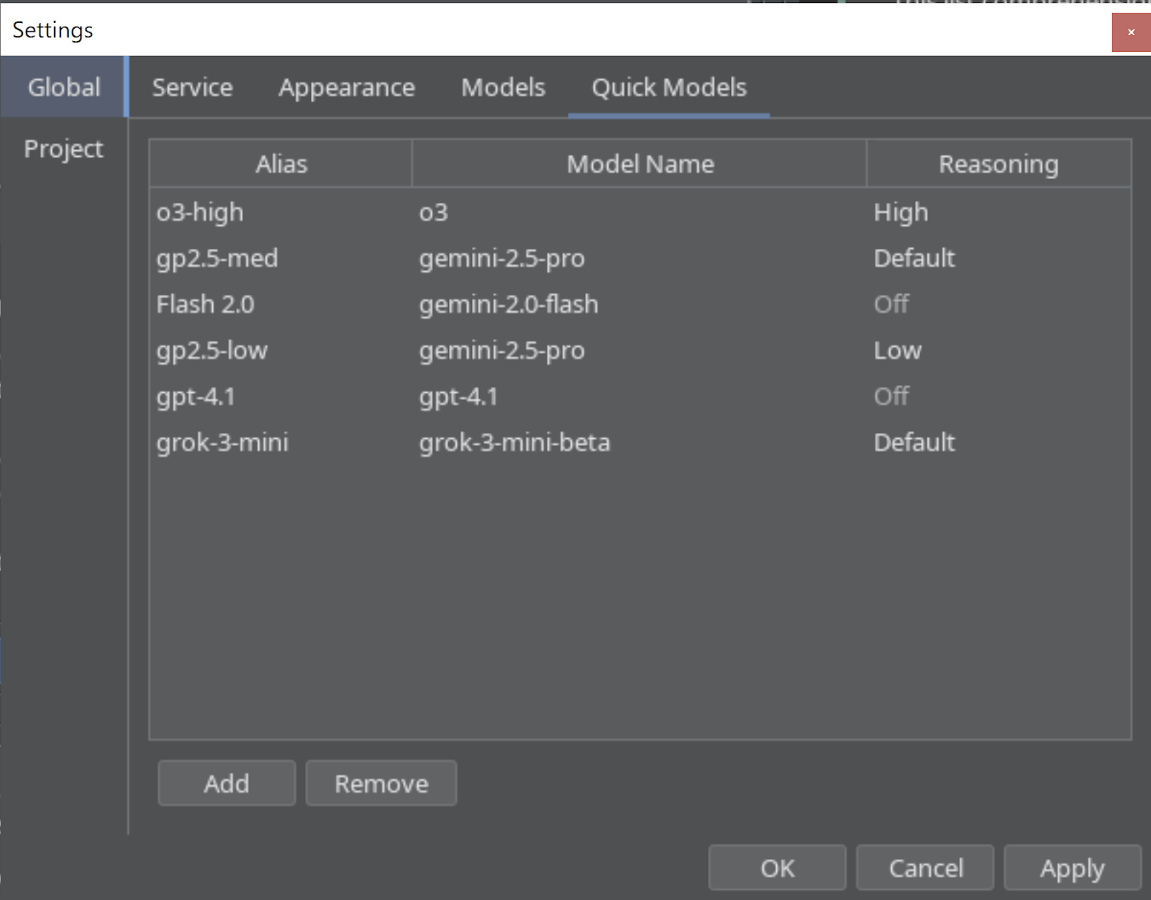Select the grok-3-mini alias cell

(281, 442)
